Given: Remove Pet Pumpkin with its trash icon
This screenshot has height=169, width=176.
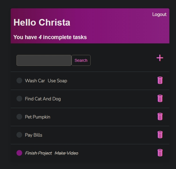Looking at the screenshot, I should [x=160, y=116].
